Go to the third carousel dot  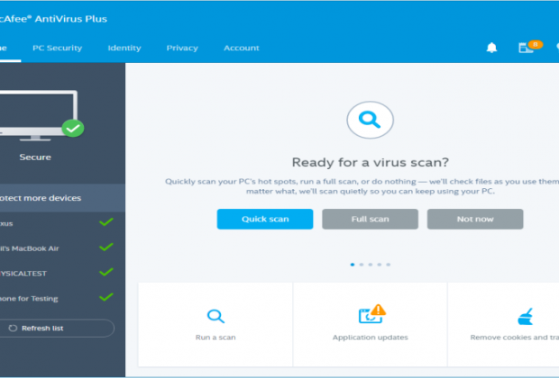[371, 265]
